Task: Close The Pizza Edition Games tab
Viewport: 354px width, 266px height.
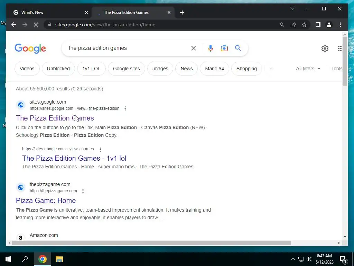Action: point(169,12)
